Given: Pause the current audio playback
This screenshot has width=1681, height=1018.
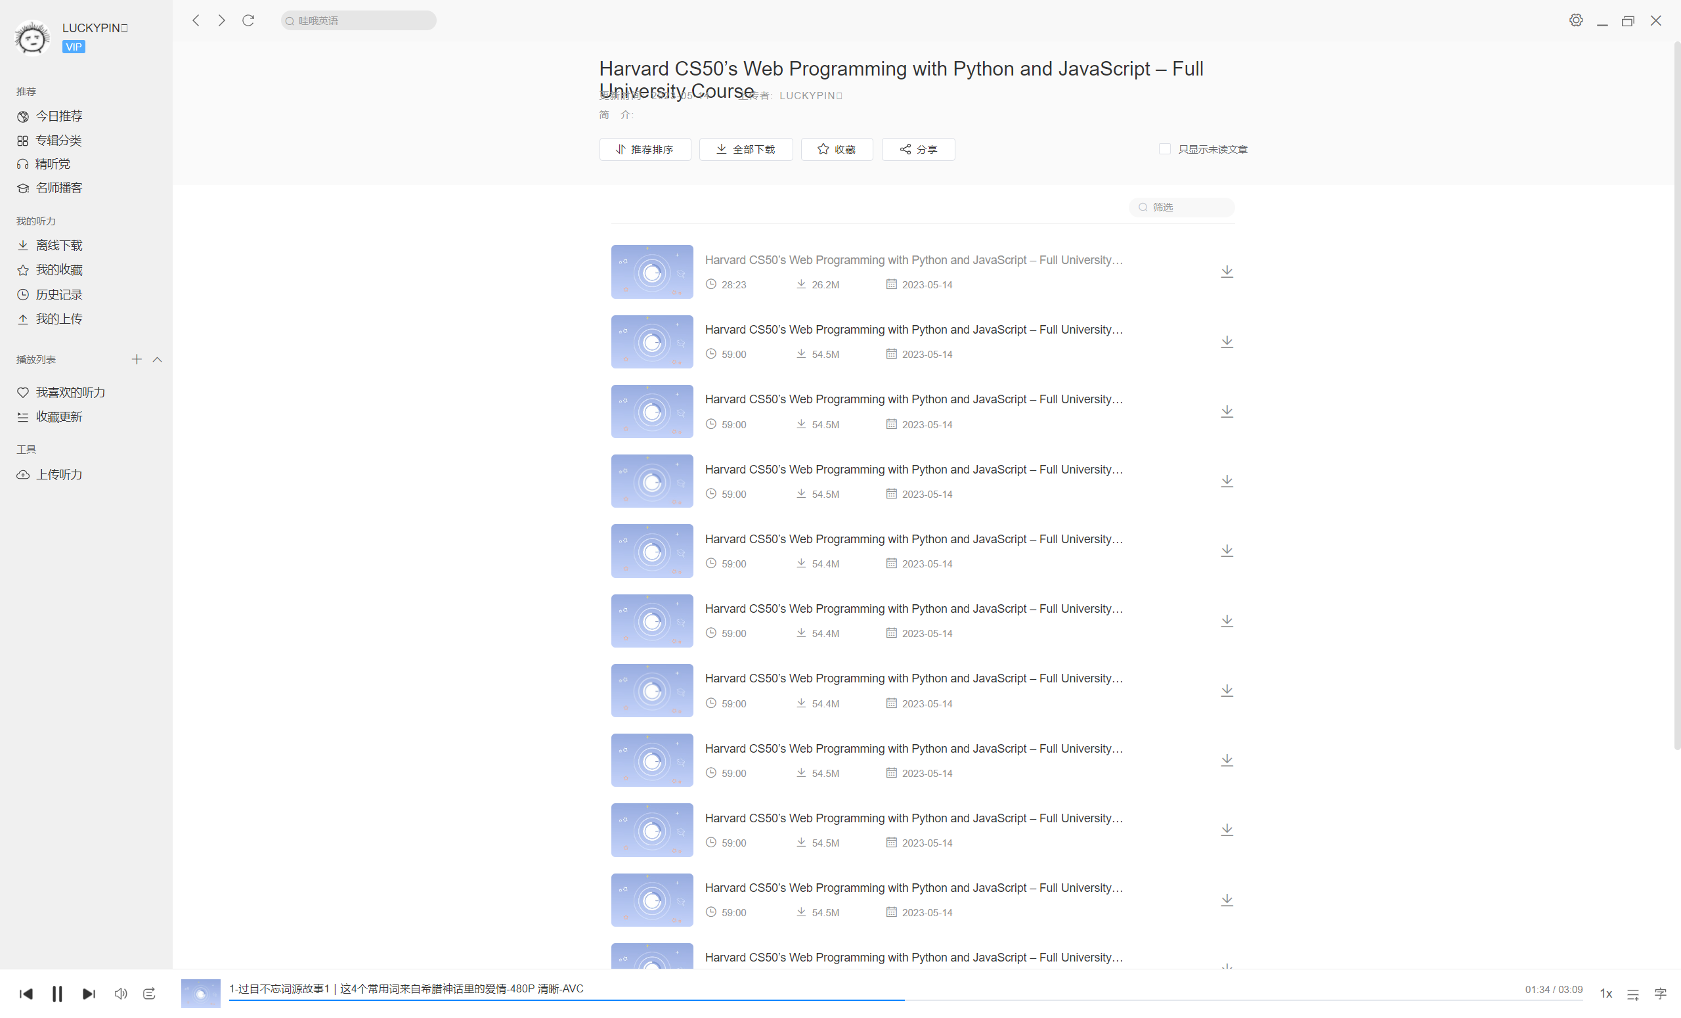Looking at the screenshot, I should click(x=57, y=994).
